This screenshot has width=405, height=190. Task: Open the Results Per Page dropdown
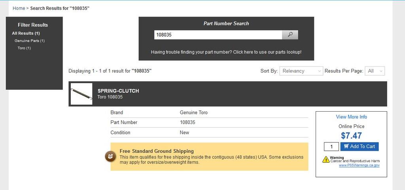(x=375, y=71)
